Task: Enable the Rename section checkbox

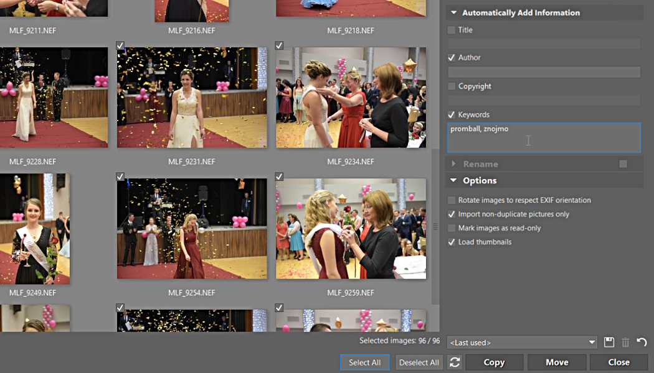Action: pos(623,164)
